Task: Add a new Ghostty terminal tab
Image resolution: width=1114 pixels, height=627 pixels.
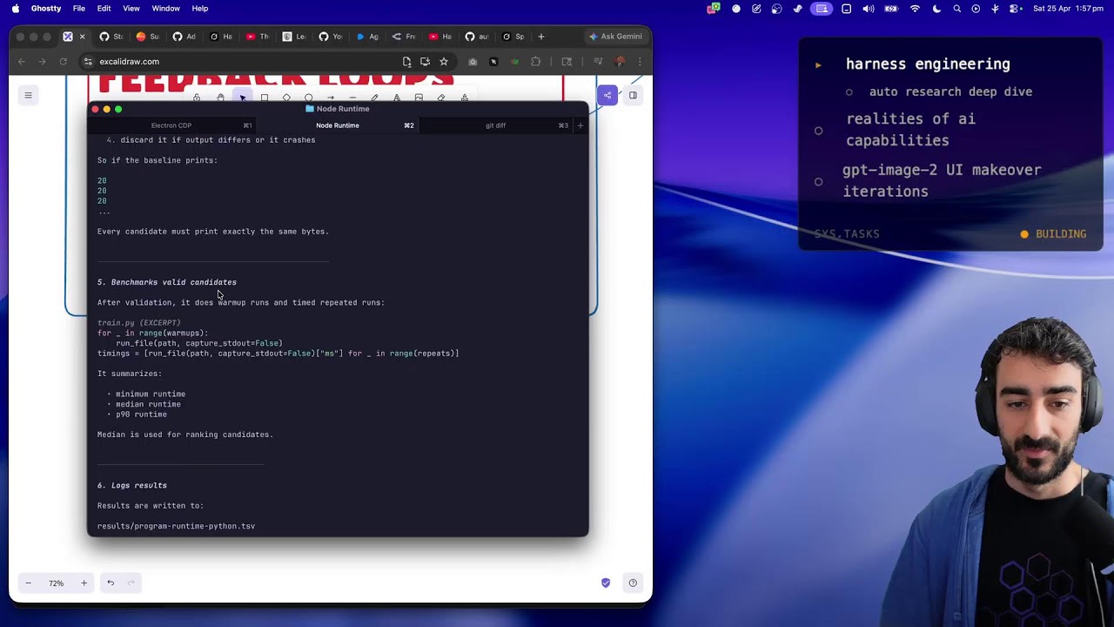Action: tap(580, 125)
